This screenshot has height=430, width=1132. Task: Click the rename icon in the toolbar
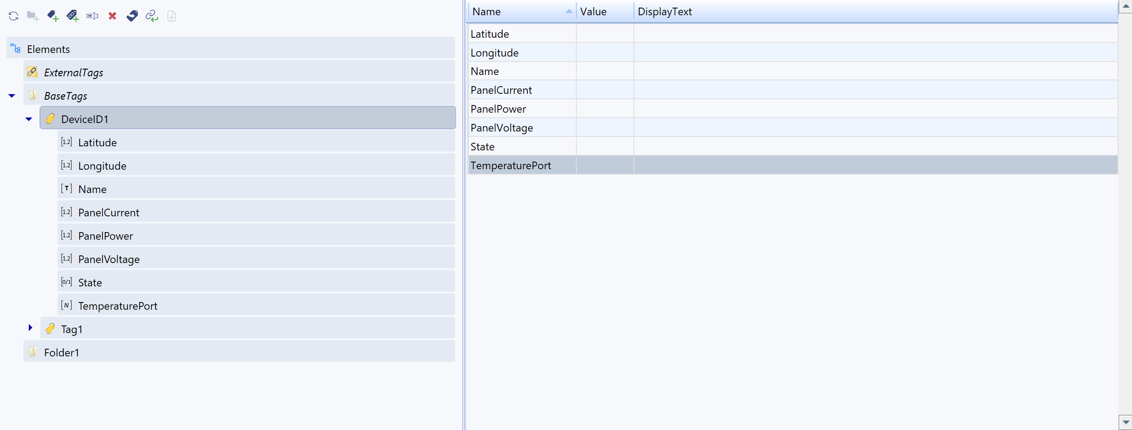(x=92, y=16)
